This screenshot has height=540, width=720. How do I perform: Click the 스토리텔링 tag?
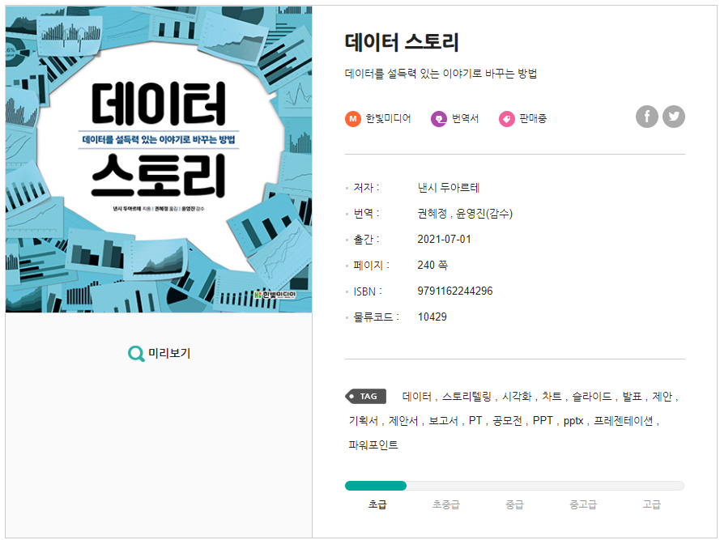pos(467,396)
